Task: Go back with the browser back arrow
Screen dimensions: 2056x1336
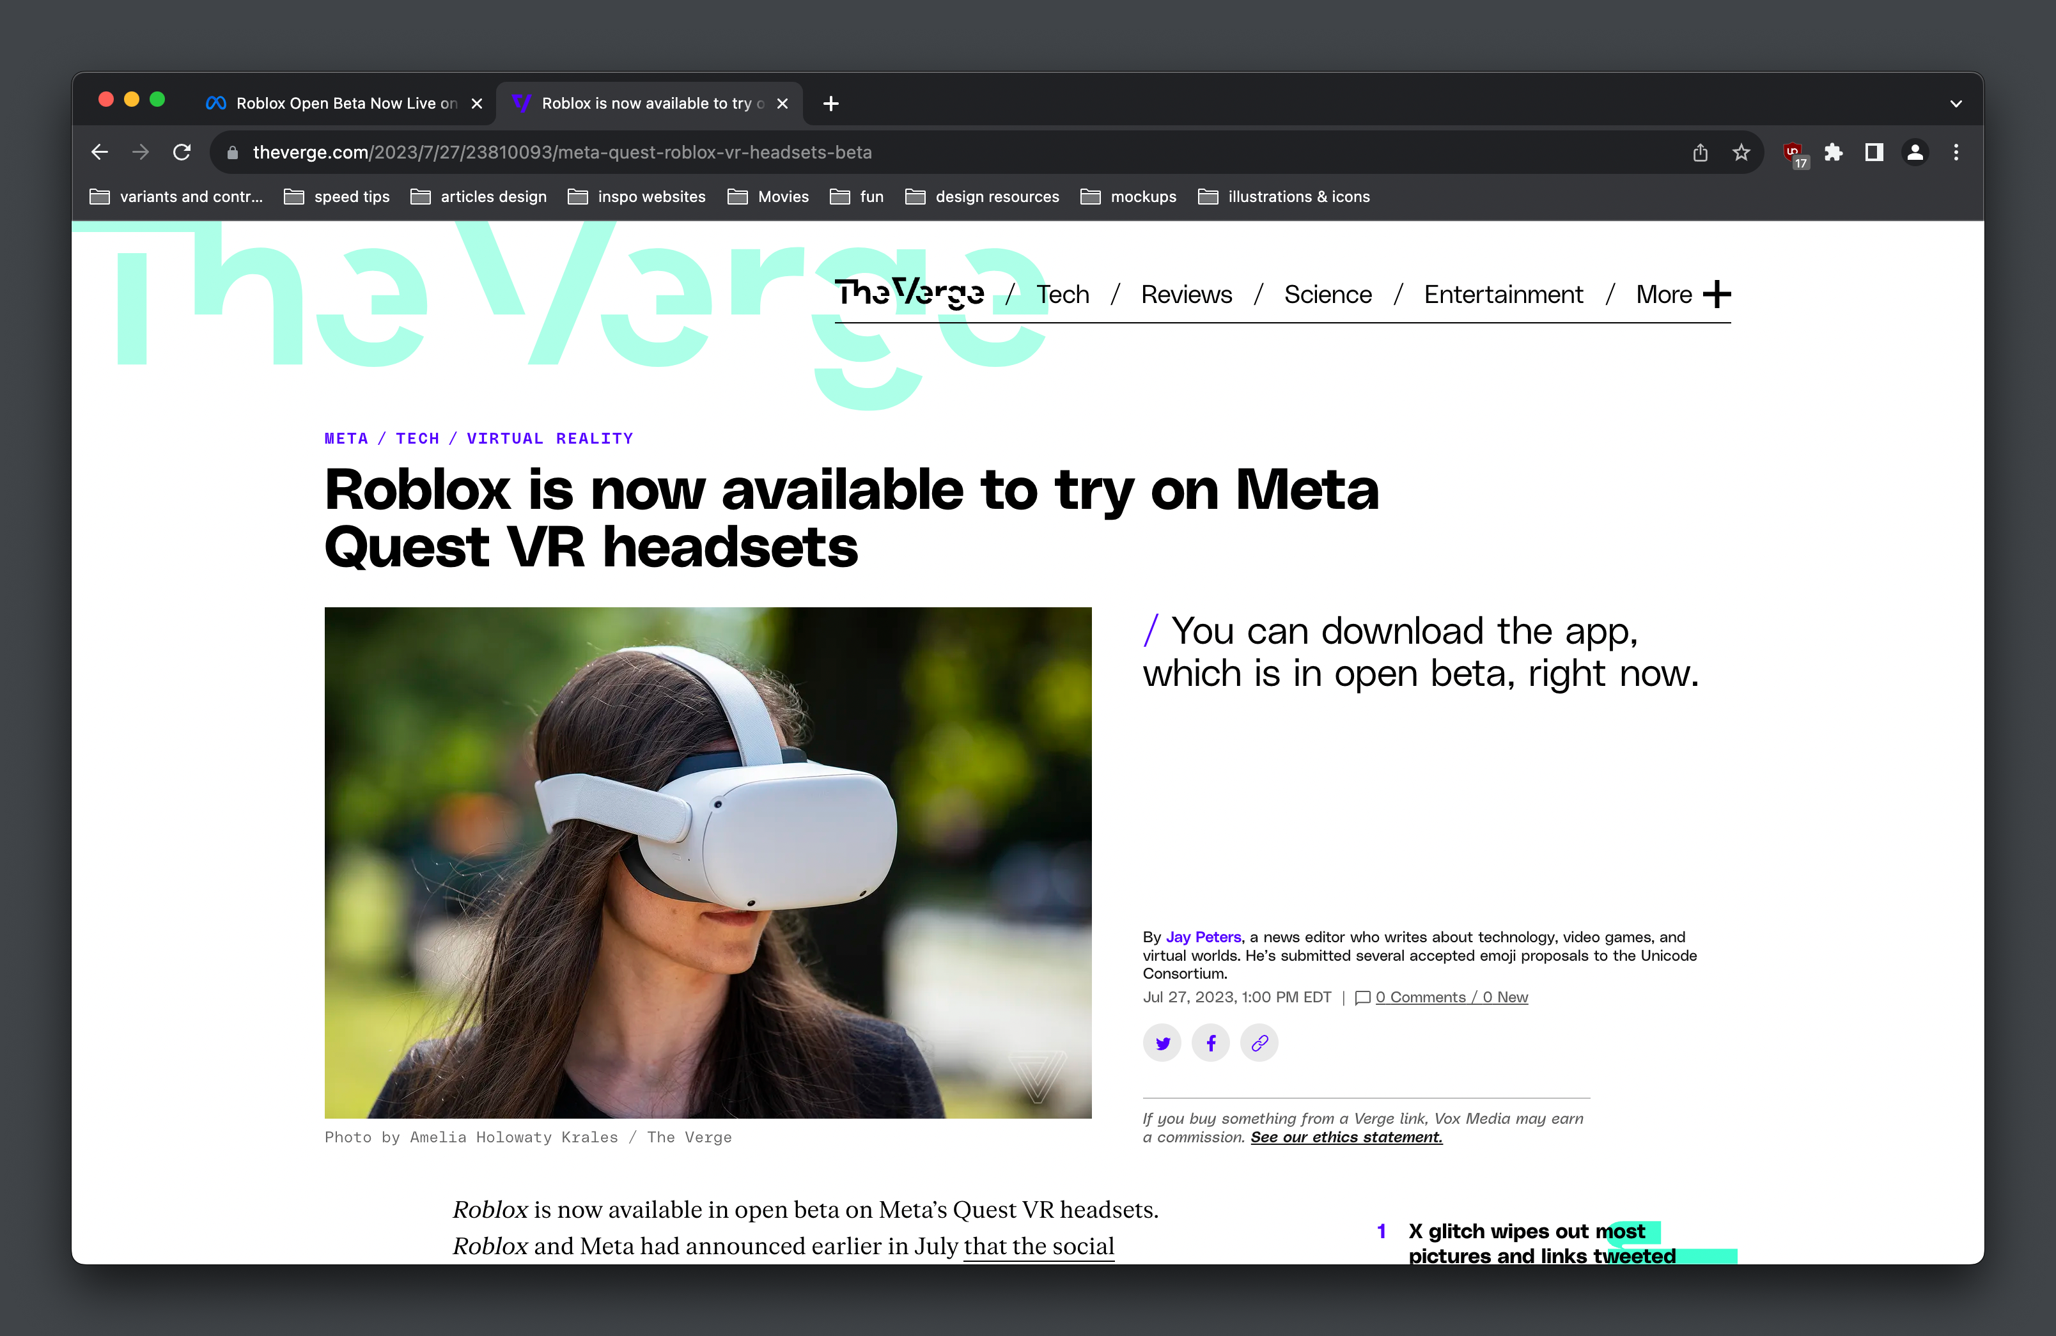Action: coord(99,152)
